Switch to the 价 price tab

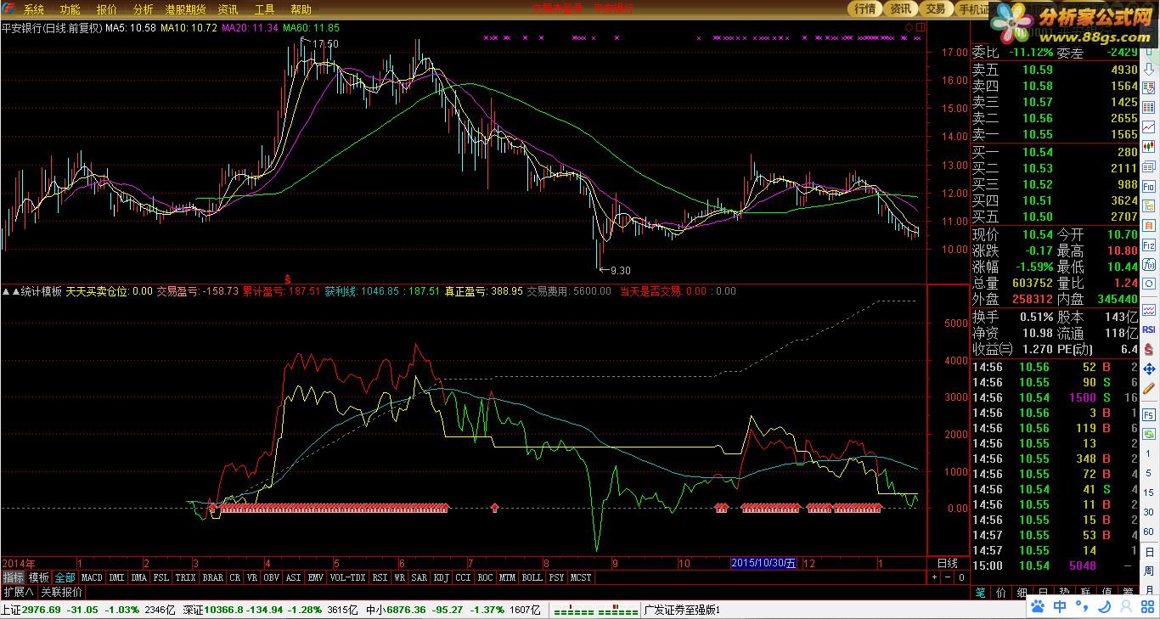(1001, 591)
